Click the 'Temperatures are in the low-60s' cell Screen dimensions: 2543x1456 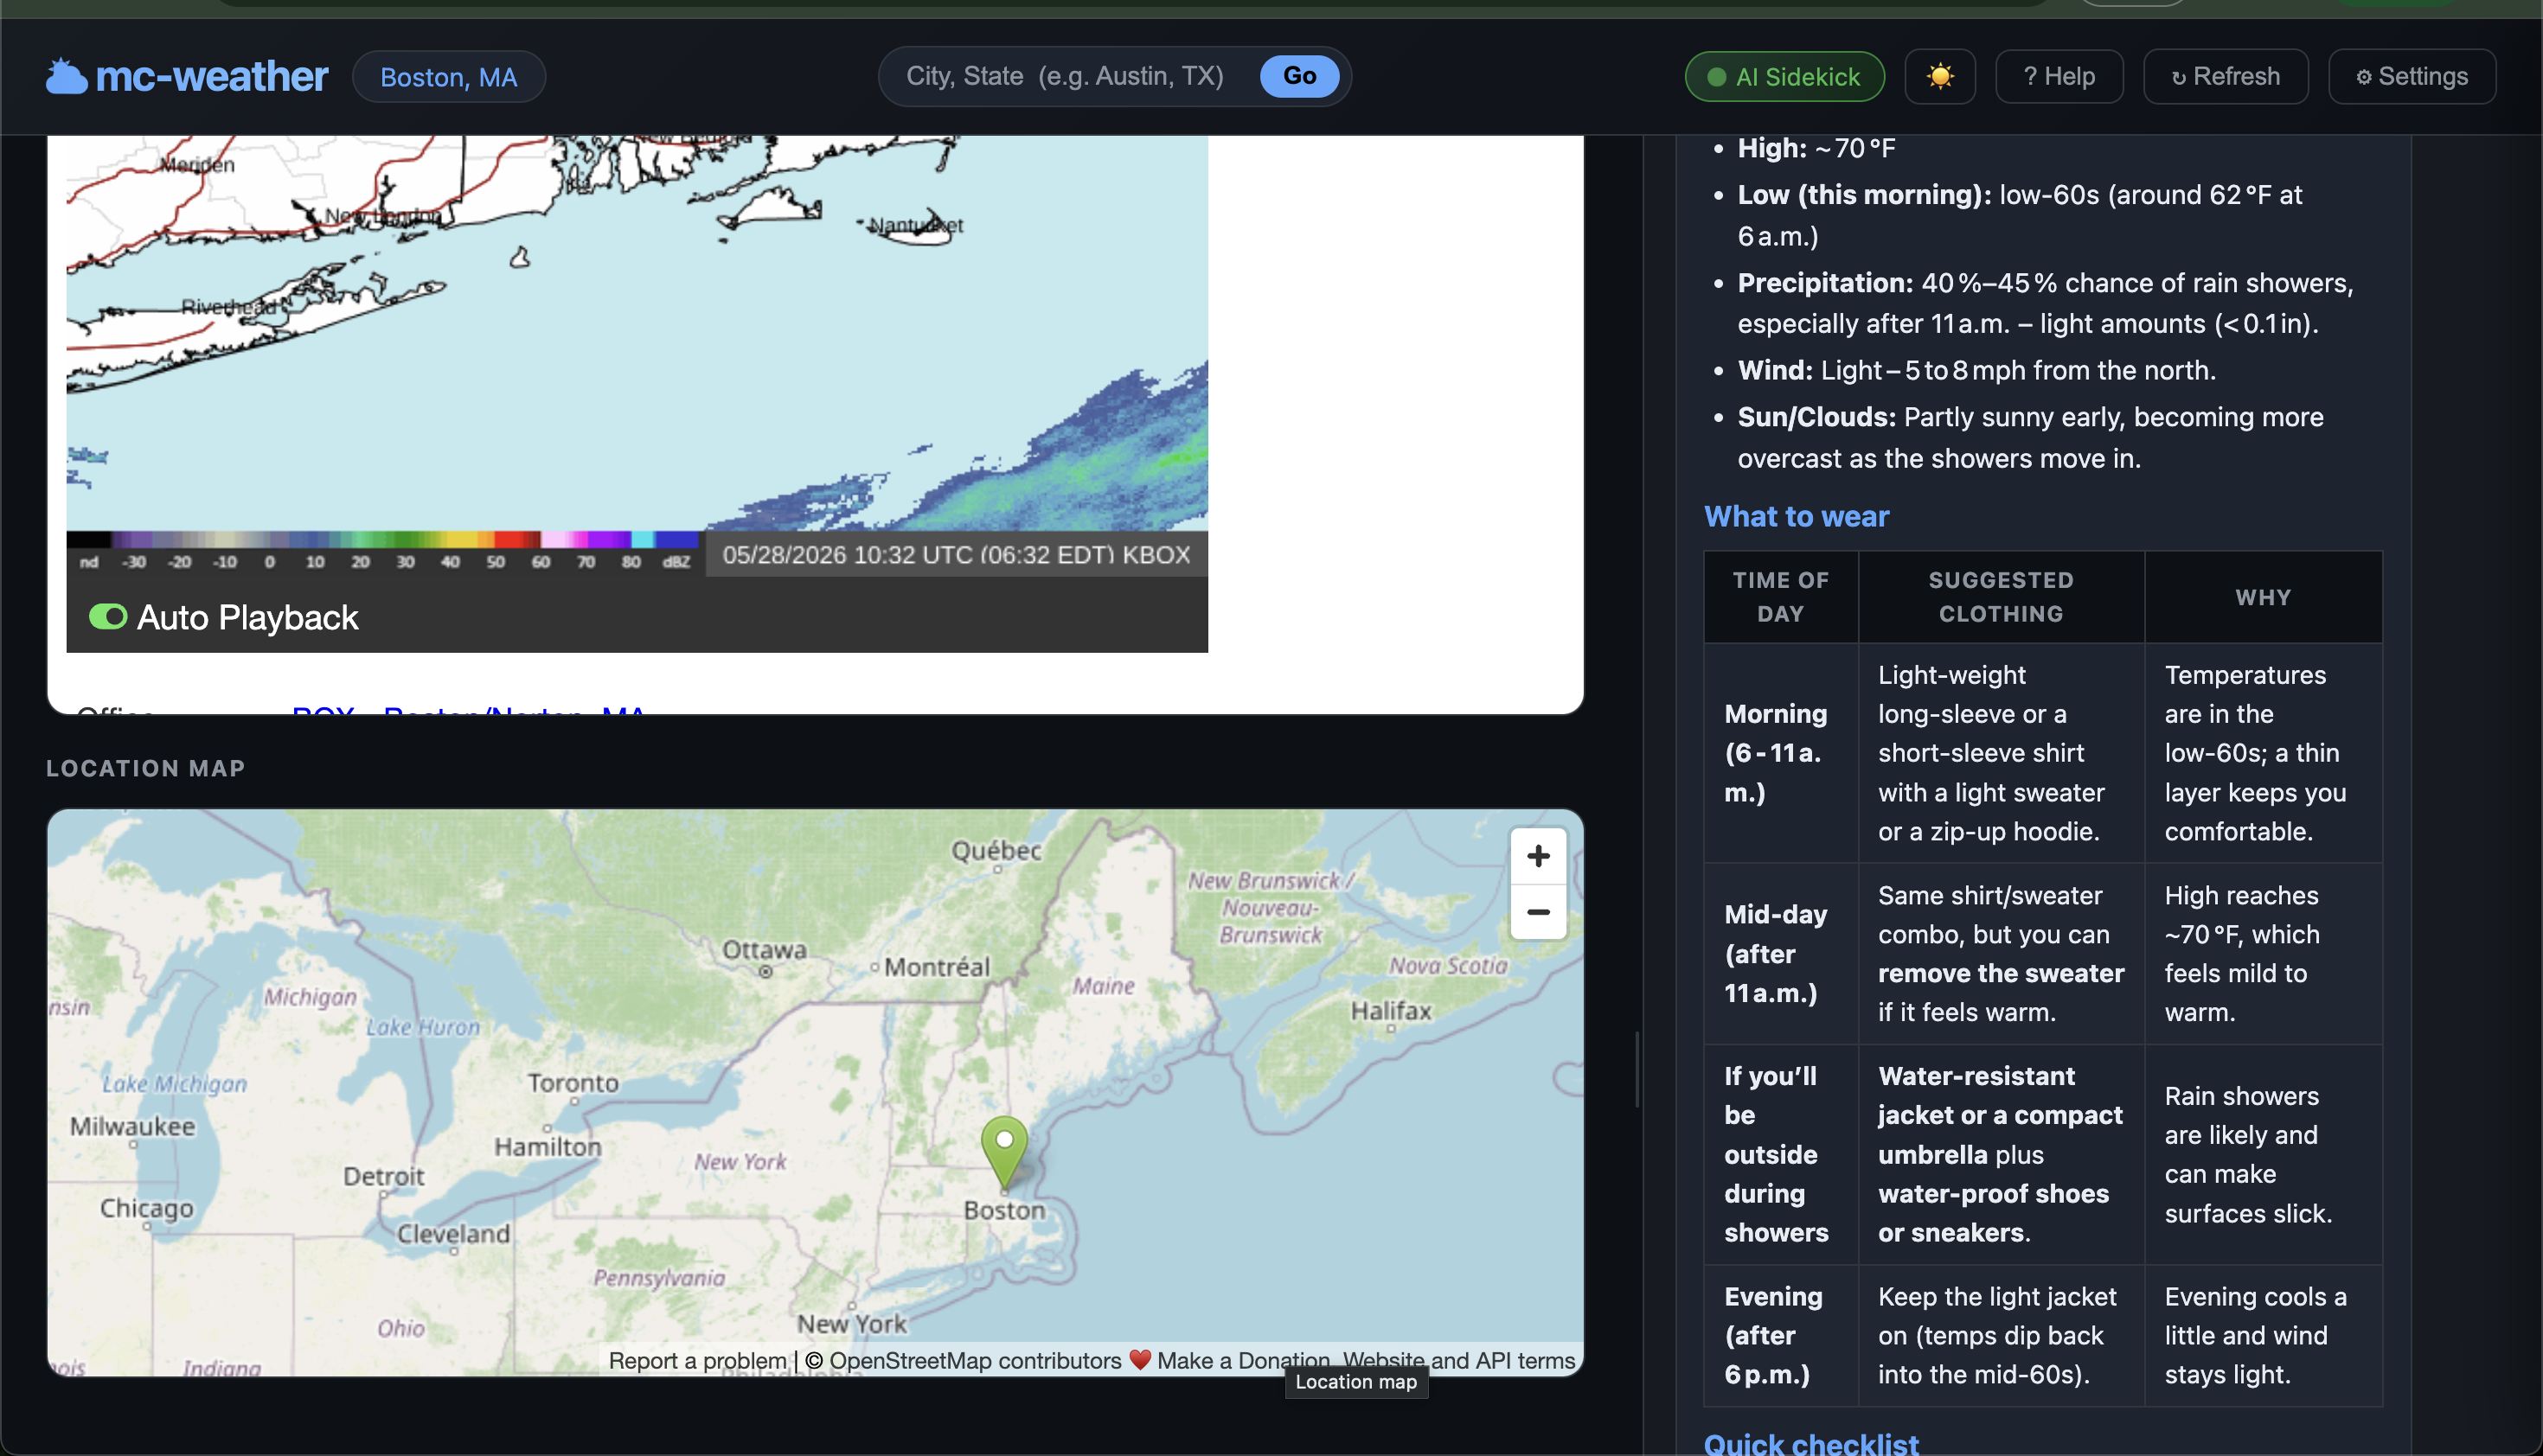[2263, 753]
